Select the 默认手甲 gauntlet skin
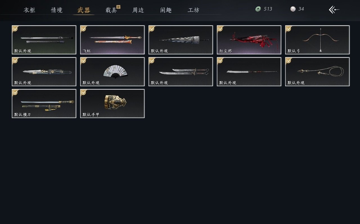The width and height of the screenshot is (360, 224). [112, 103]
